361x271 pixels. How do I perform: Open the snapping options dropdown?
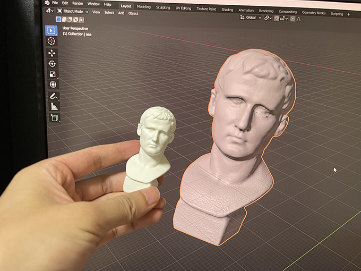284,19
